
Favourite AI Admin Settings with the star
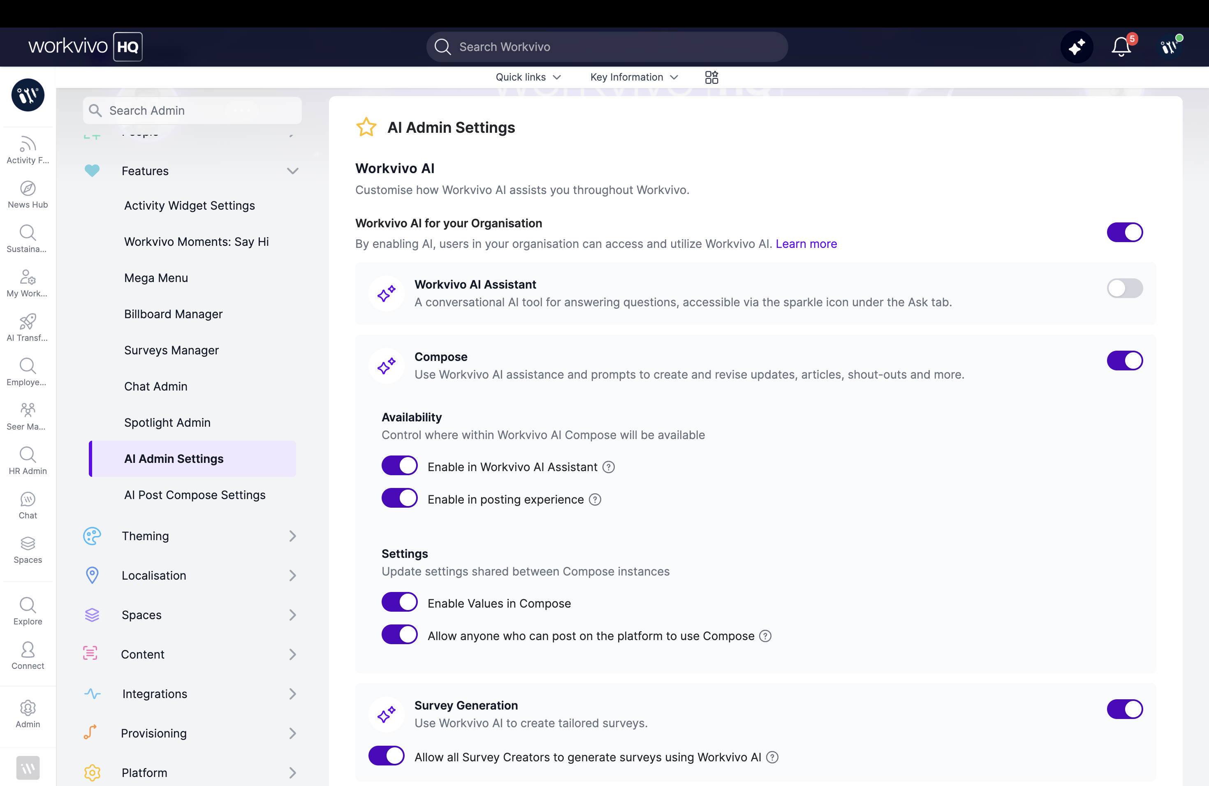(366, 127)
